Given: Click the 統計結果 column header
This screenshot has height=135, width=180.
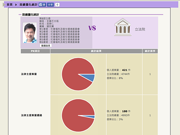Looking at the screenshot, I should (96, 51).
